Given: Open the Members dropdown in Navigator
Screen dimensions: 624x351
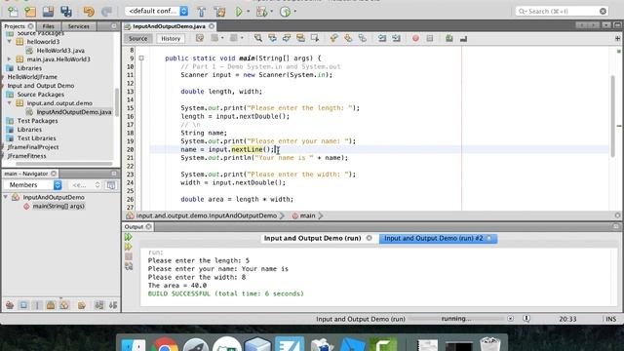Looking at the screenshot, I should pyautogui.click(x=33, y=185).
